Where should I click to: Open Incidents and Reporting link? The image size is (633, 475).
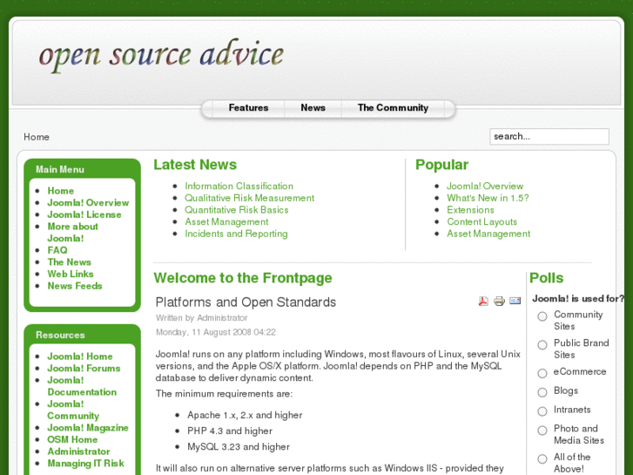[236, 234]
